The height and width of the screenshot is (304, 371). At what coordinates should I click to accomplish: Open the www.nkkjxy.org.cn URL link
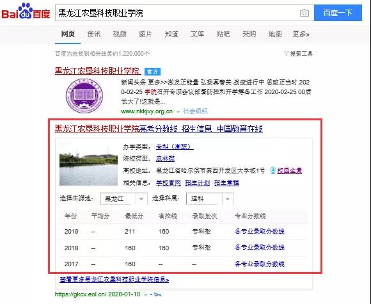click(x=146, y=111)
